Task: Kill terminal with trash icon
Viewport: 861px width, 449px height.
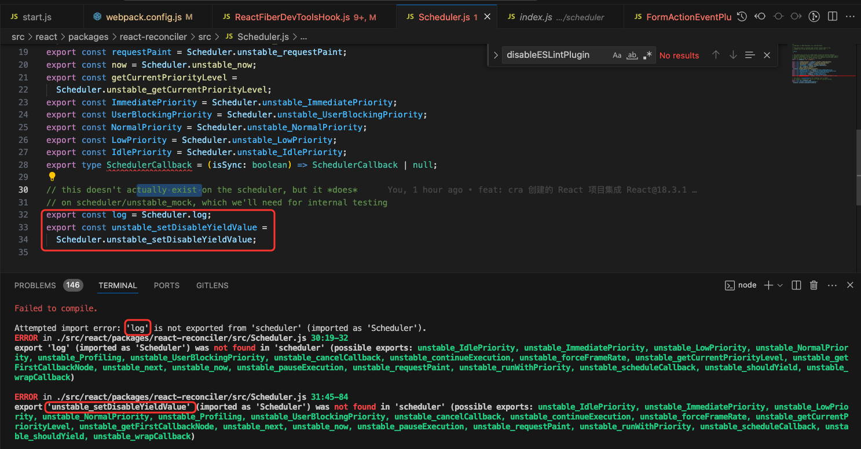Action: (814, 285)
